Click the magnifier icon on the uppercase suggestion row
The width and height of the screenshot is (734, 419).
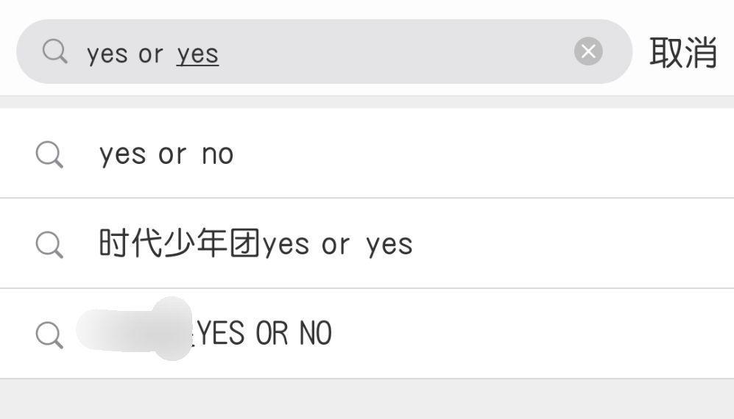pos(49,334)
